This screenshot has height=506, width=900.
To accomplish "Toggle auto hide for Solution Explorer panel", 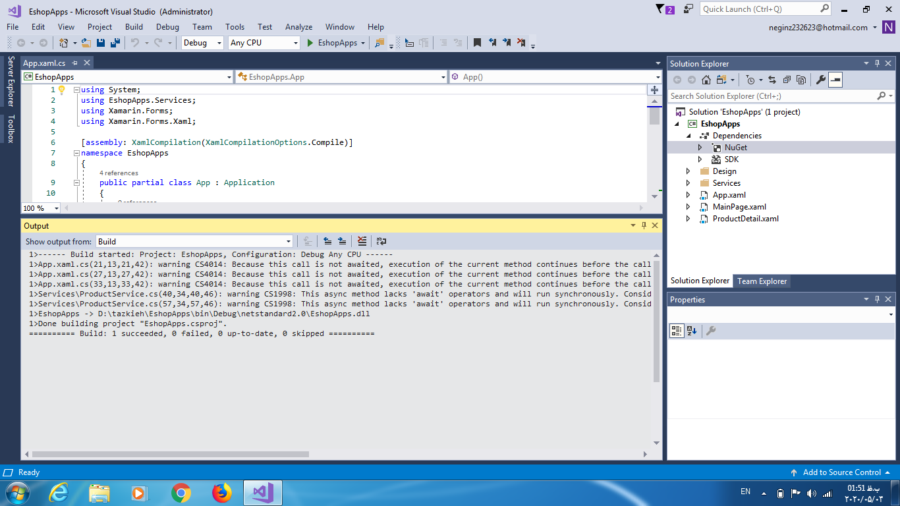I will point(877,63).
